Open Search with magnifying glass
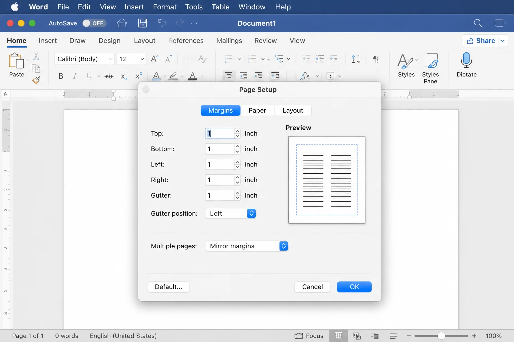Image resolution: width=514 pixels, height=342 pixels. 478,23
